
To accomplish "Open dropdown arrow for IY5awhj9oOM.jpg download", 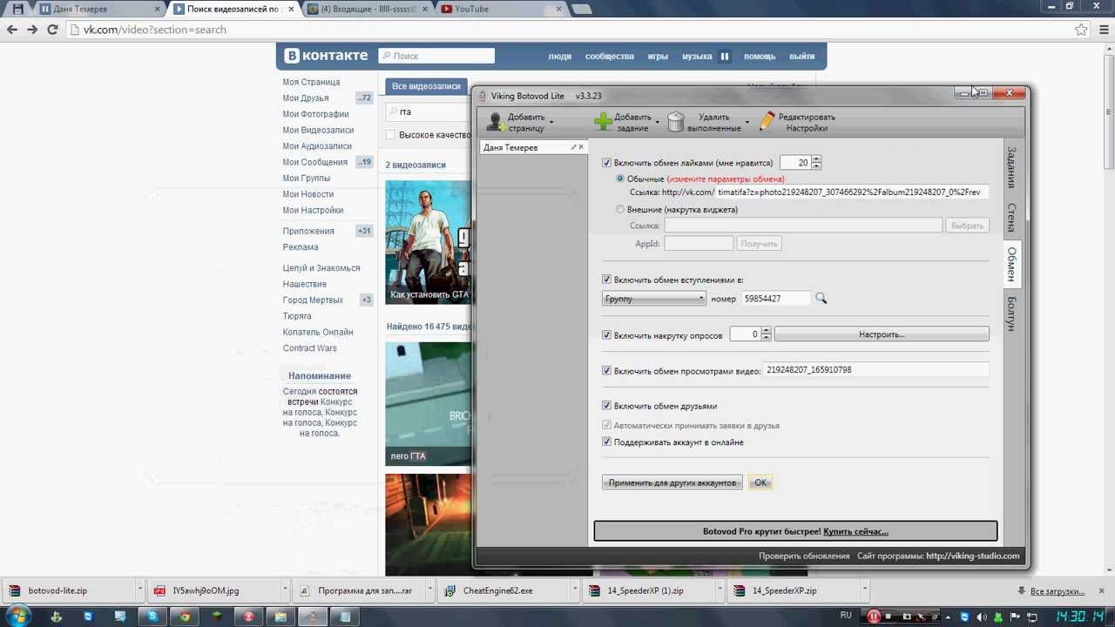I will pos(285,590).
